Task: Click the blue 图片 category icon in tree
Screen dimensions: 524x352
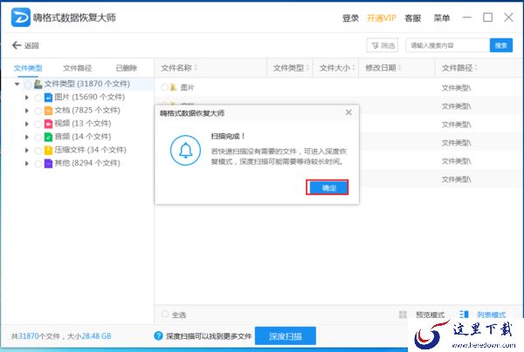Action: [48, 98]
